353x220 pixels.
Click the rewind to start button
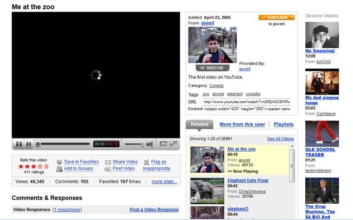(29, 144)
